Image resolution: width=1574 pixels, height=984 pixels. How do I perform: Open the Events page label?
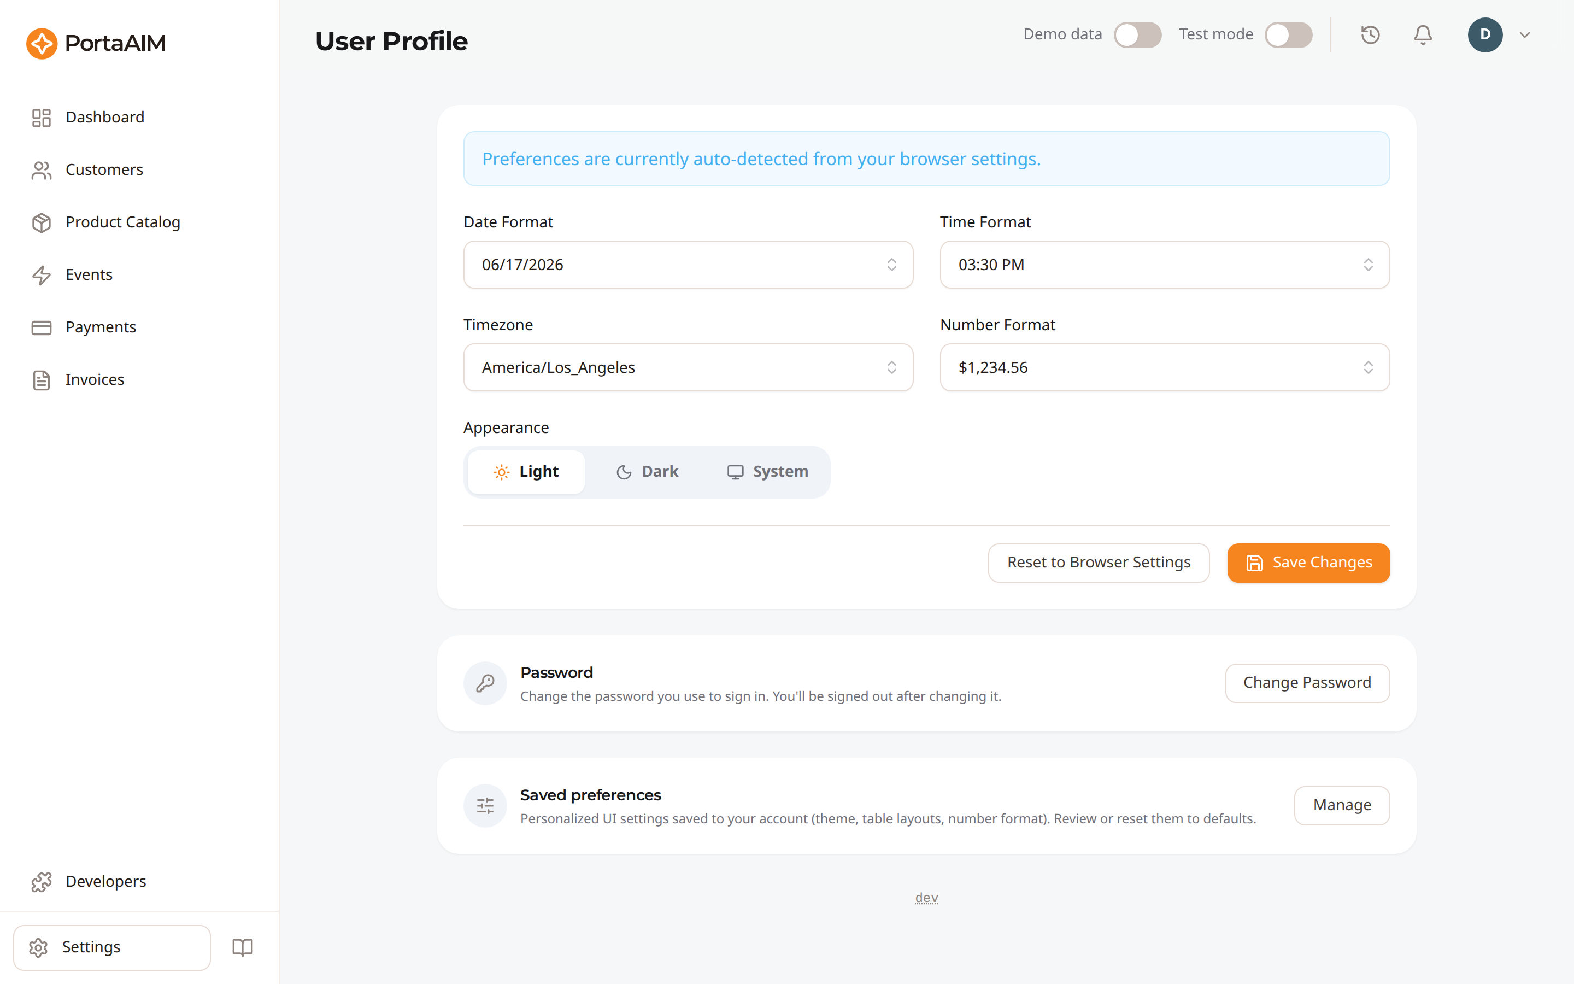click(89, 274)
